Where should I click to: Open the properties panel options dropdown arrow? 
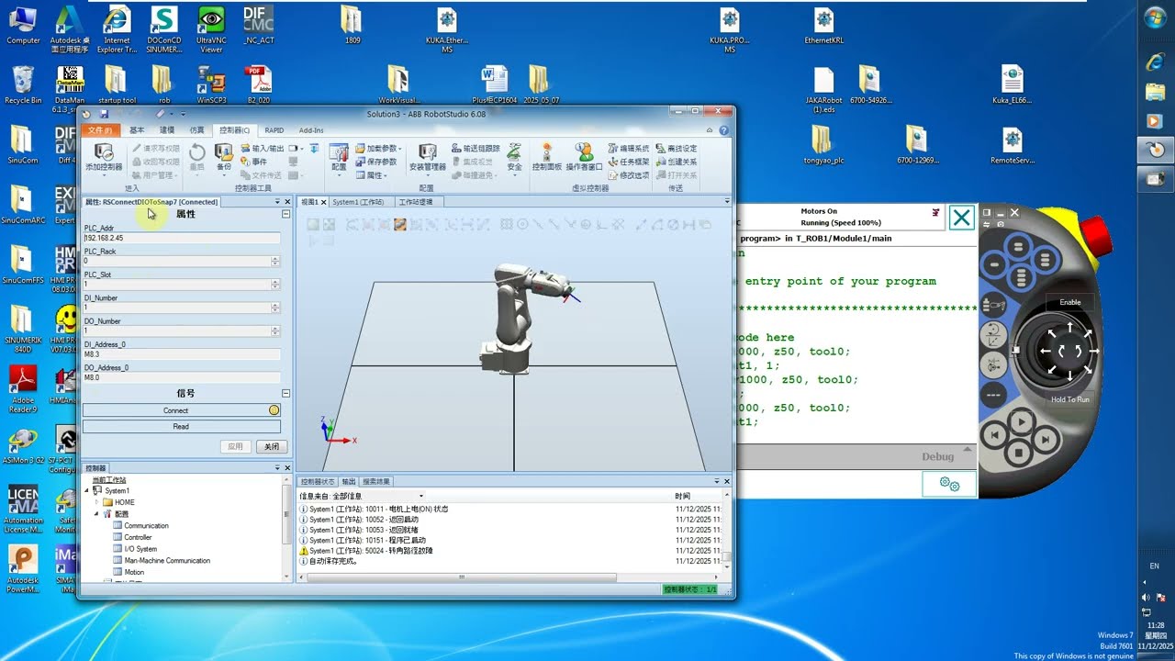pyautogui.click(x=277, y=202)
